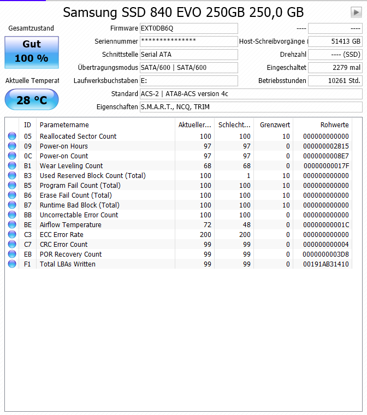Viewport: 367px width, 415px height.
Task: Click the Eigenschaften field S.M.A.R.T., NCQ, TRIM
Action: pyautogui.click(x=251, y=107)
